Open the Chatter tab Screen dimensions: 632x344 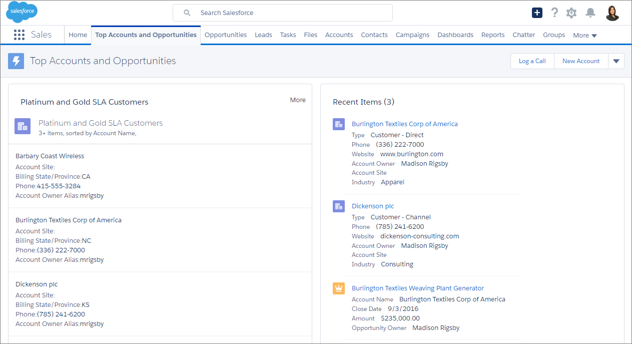coord(524,35)
